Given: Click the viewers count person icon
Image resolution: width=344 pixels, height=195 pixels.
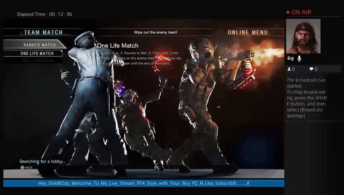Looking at the screenshot, I should point(289,69).
